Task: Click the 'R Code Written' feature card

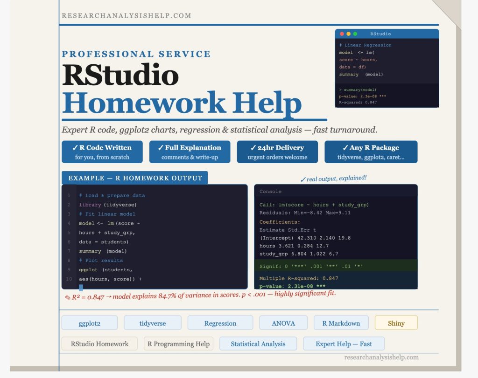Action: click(x=102, y=152)
